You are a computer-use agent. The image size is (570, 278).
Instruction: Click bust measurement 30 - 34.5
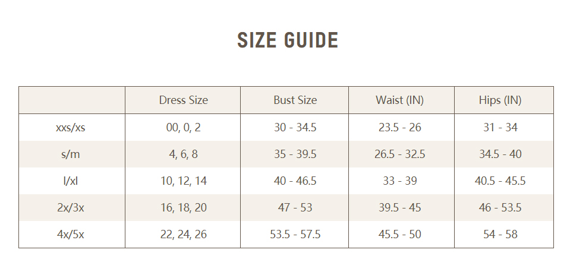[295, 127]
